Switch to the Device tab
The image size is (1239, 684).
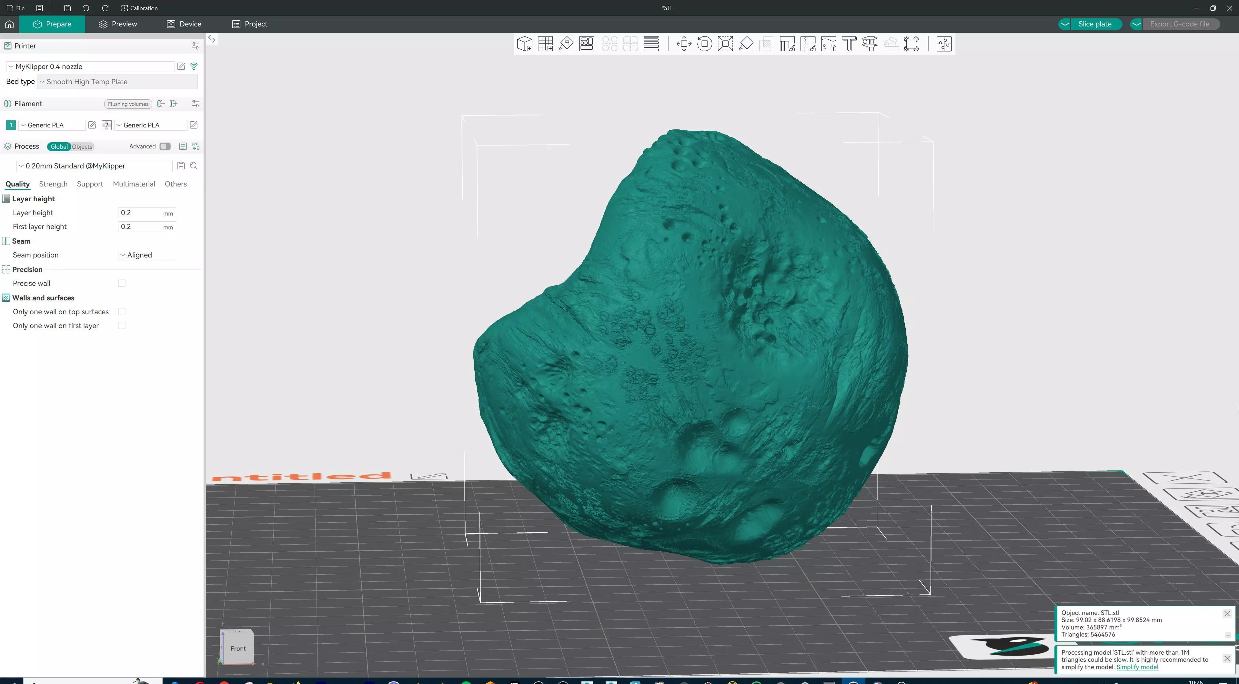pos(184,24)
